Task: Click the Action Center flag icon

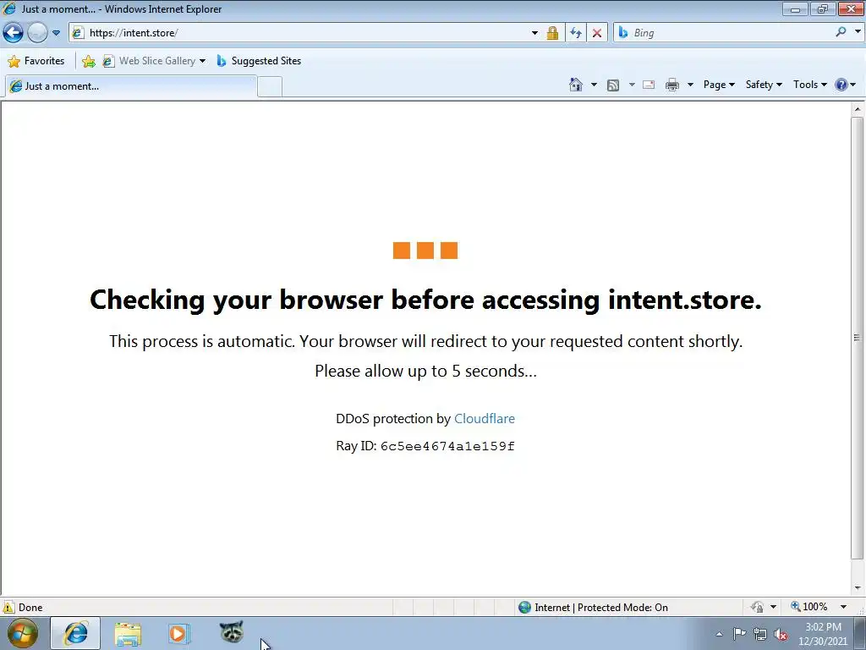Action: pyautogui.click(x=739, y=634)
